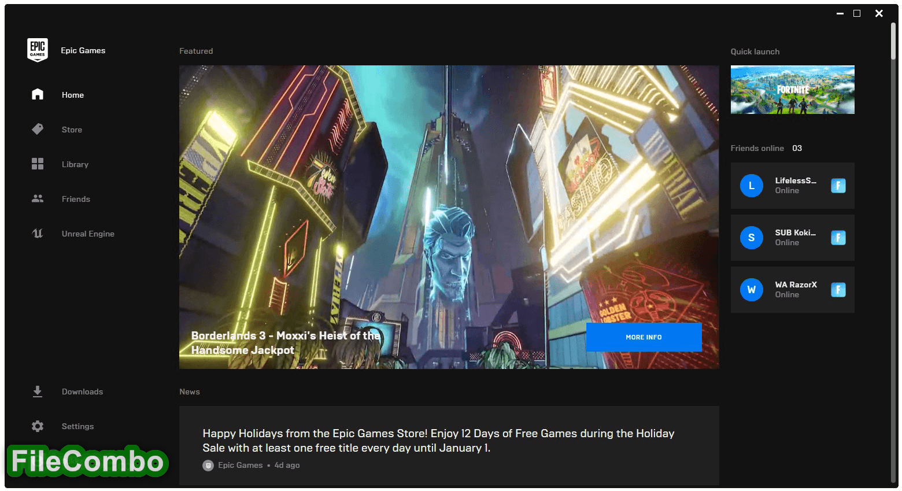Click the Epic Games shield logo
Image resolution: width=902 pixels, height=491 pixels.
[38, 50]
